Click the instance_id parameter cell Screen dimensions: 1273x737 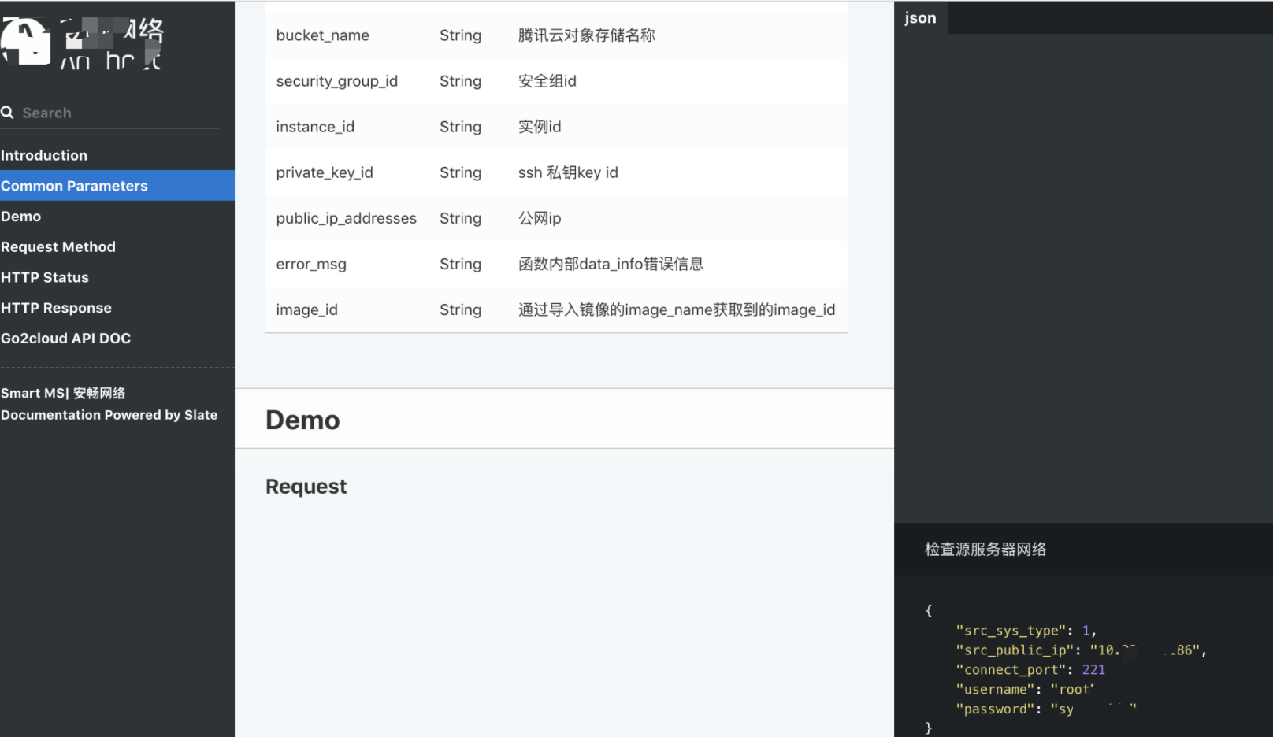315,127
